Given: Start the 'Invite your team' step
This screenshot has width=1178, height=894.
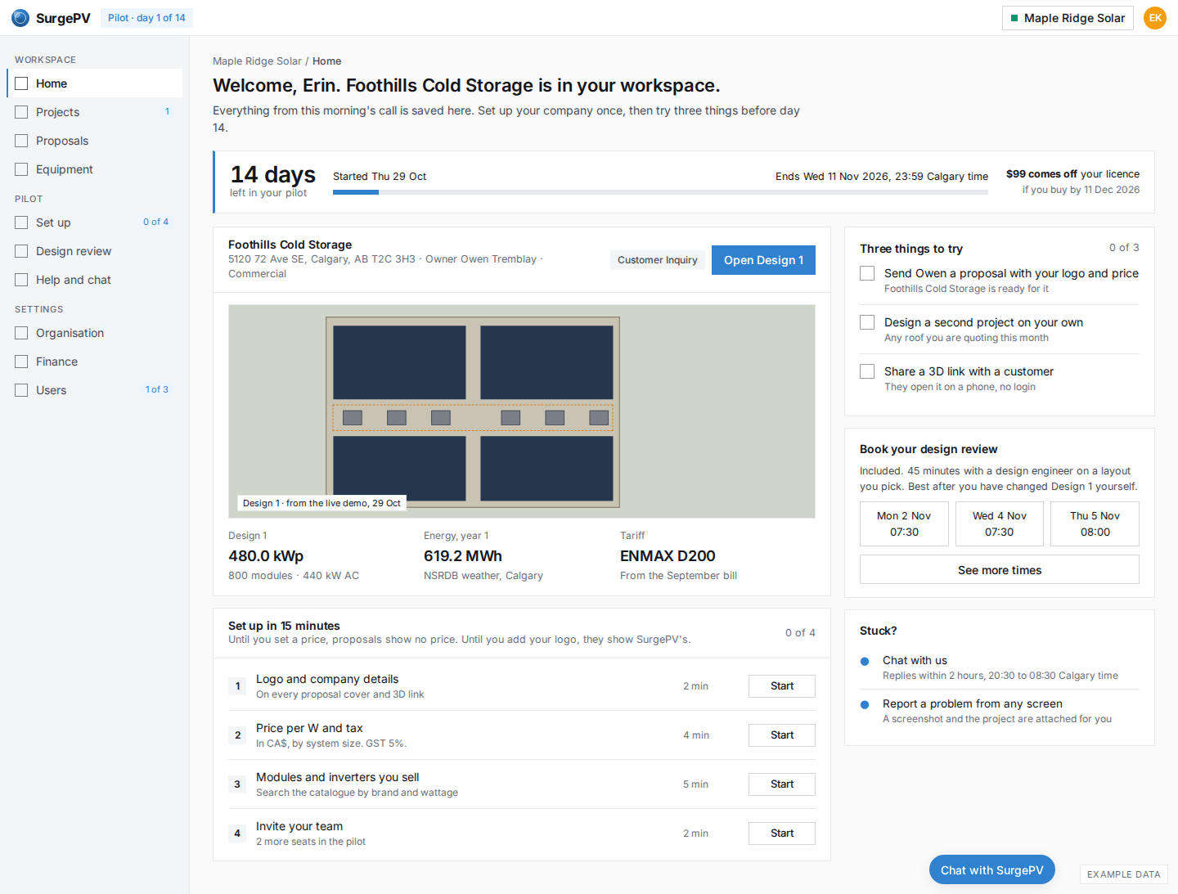Looking at the screenshot, I should click(782, 833).
